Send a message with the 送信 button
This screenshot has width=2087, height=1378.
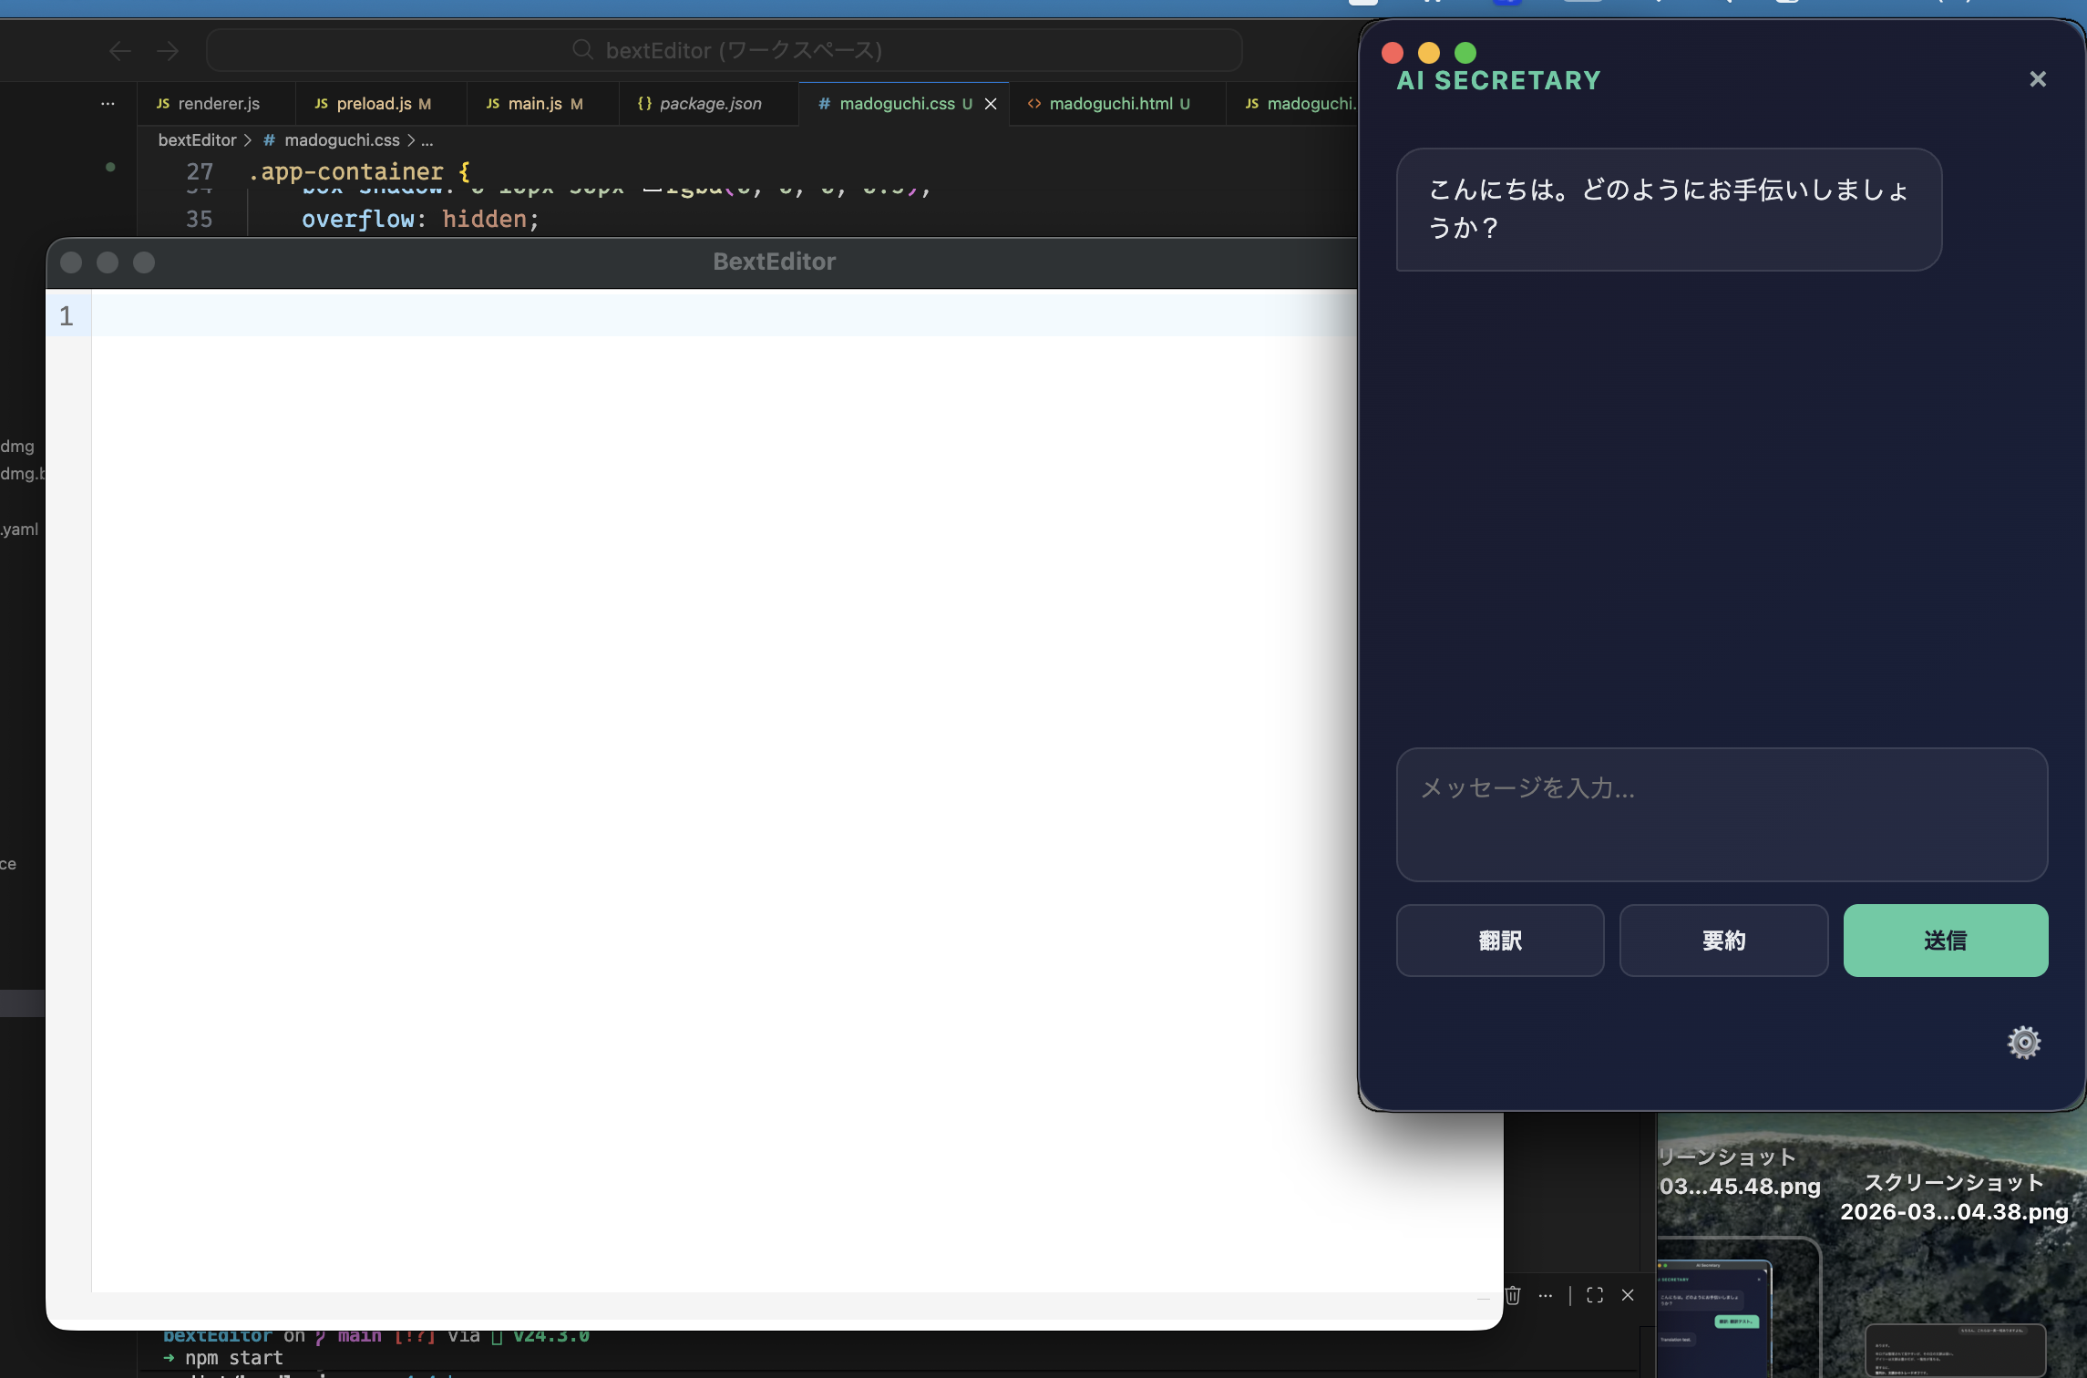point(1946,941)
